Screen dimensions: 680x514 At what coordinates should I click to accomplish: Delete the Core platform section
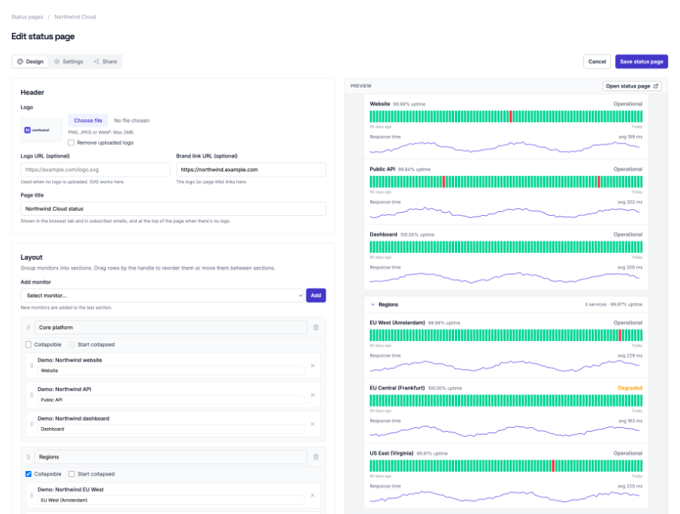[x=316, y=328]
